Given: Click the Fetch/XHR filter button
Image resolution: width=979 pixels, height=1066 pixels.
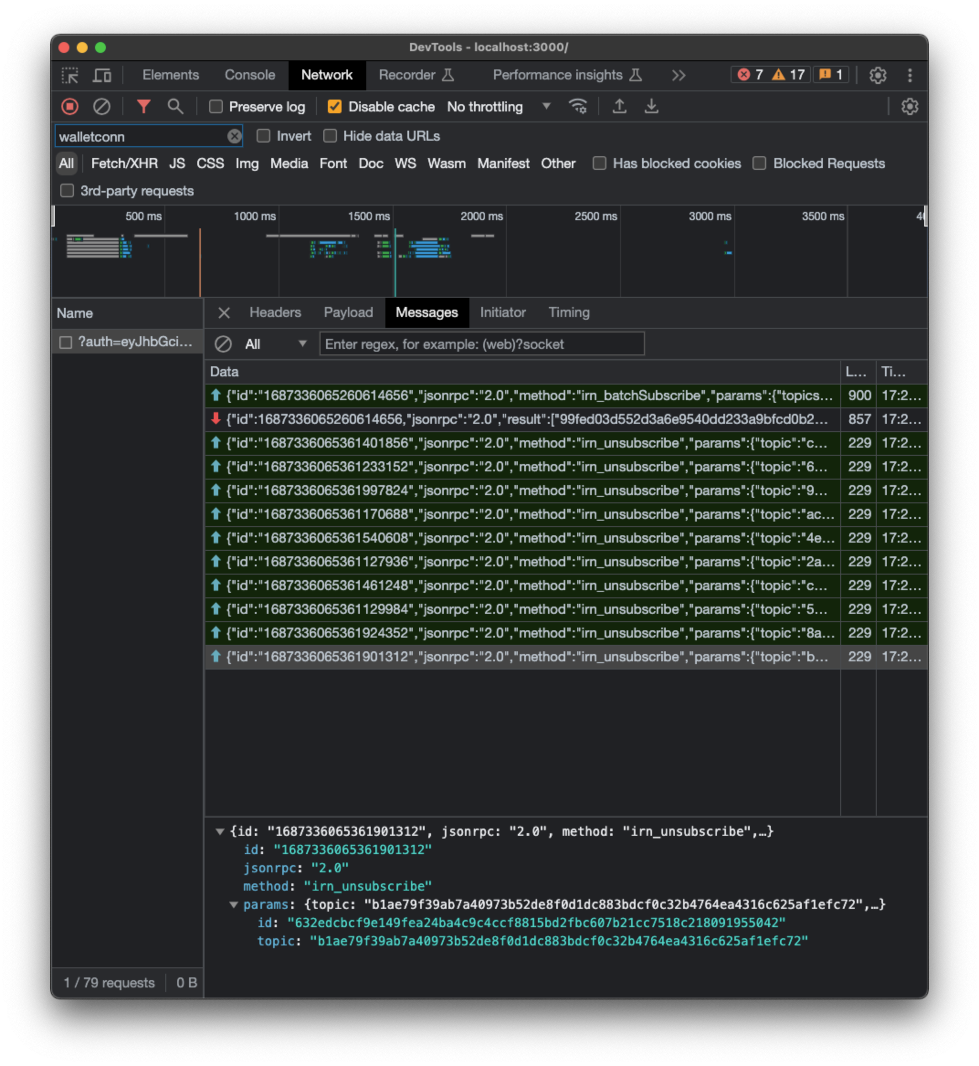Looking at the screenshot, I should pos(125,163).
